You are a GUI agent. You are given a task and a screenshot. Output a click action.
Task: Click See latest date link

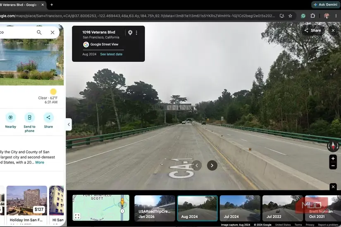111,54
